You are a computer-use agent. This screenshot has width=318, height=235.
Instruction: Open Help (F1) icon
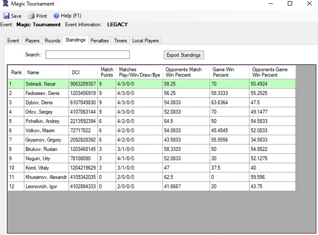(x=56, y=16)
